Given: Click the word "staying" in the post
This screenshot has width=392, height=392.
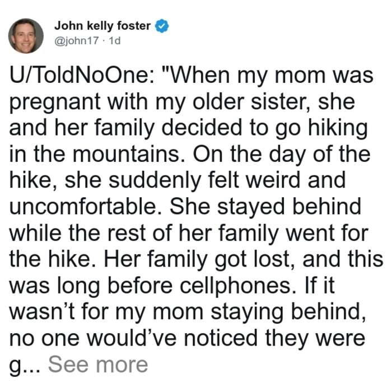Looking at the screenshot, I should pos(248,312).
